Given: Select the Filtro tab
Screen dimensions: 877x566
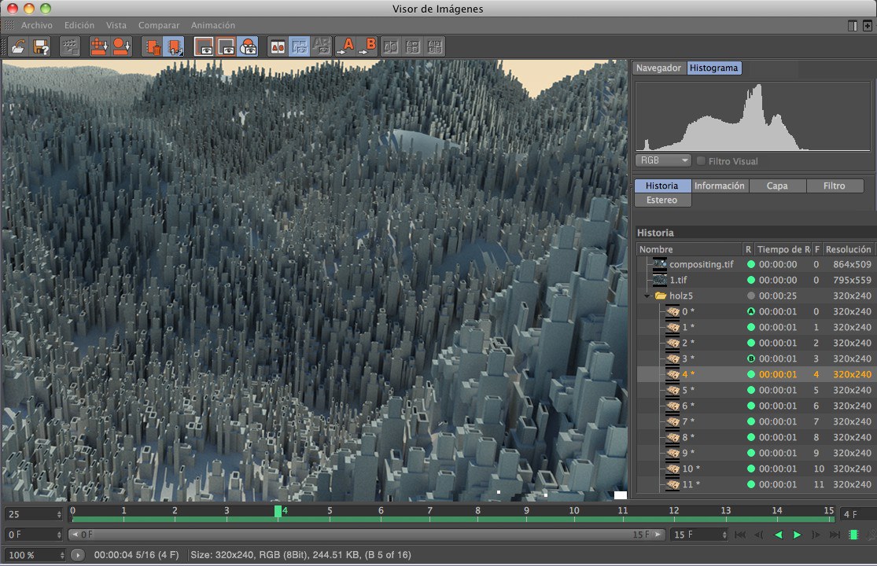Looking at the screenshot, I should tap(834, 186).
